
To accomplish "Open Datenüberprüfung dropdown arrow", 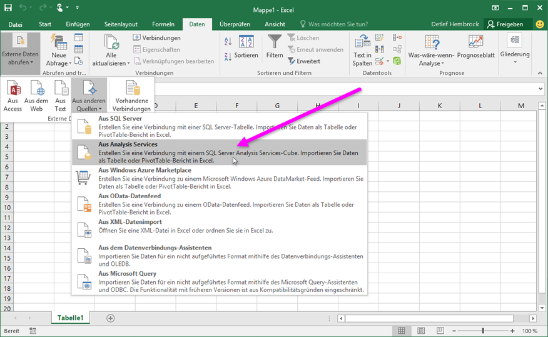I will click(x=388, y=61).
